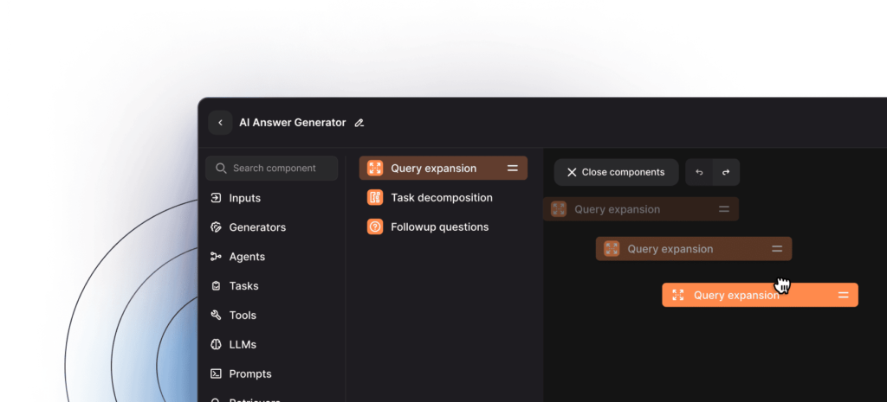
Task: Click the Task decomposition icon
Action: [x=375, y=198]
